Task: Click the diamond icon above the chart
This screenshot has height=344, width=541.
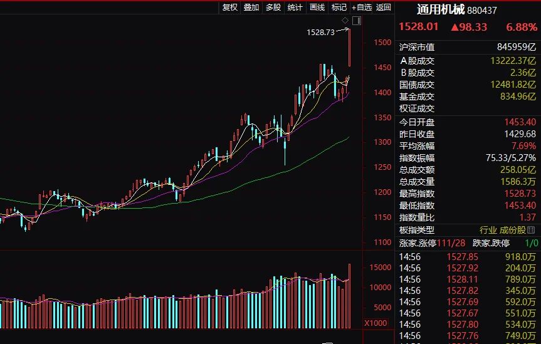Action: point(345,21)
